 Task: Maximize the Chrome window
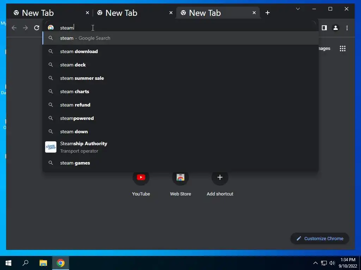tap(330, 9)
